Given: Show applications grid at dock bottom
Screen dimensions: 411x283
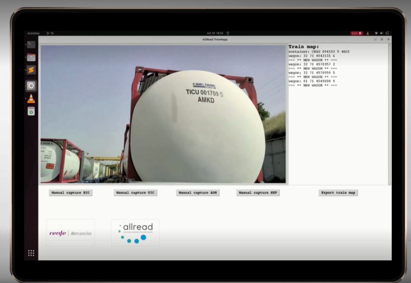Looking at the screenshot, I should click(x=31, y=253).
